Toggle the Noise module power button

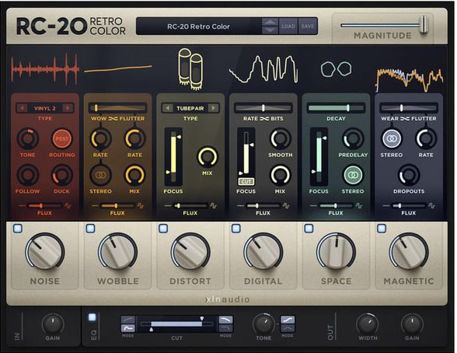pyautogui.click(x=18, y=229)
